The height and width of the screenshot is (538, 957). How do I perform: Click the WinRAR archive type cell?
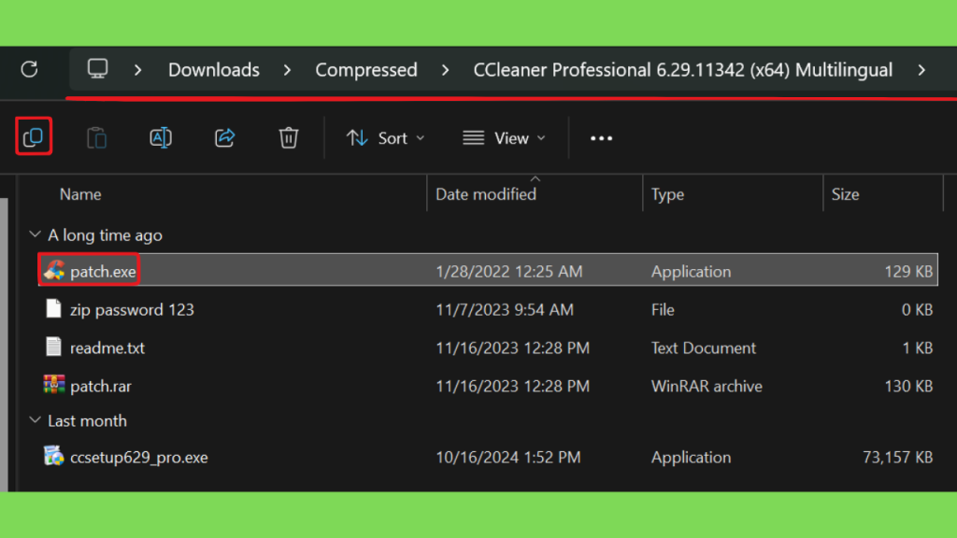click(x=707, y=386)
